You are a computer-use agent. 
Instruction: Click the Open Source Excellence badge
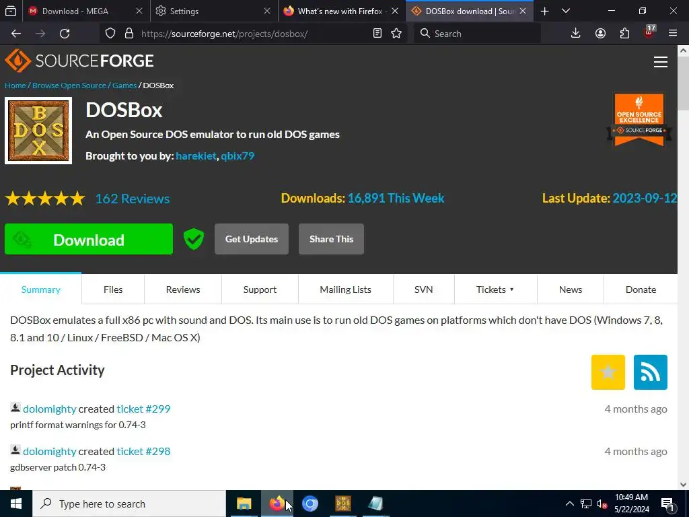(x=639, y=120)
